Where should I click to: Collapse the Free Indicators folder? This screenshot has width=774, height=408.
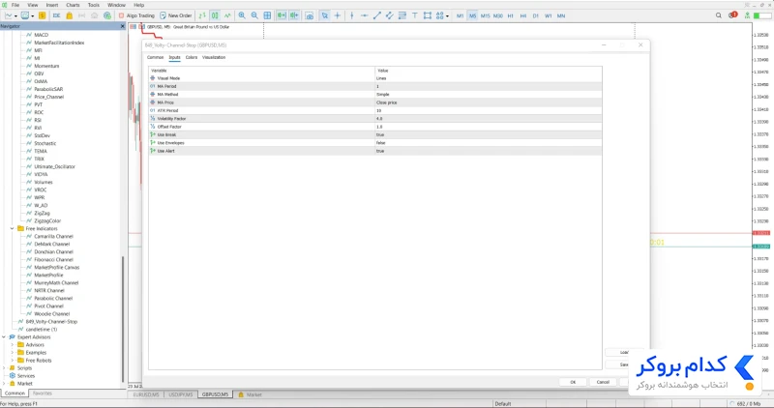point(13,228)
